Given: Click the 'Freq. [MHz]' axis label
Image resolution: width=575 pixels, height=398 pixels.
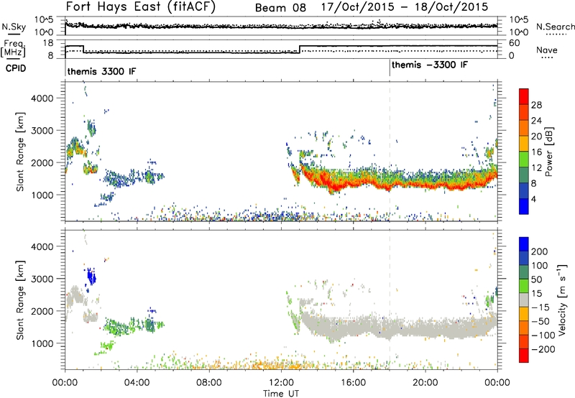Looking at the screenshot, I should [x=13, y=48].
